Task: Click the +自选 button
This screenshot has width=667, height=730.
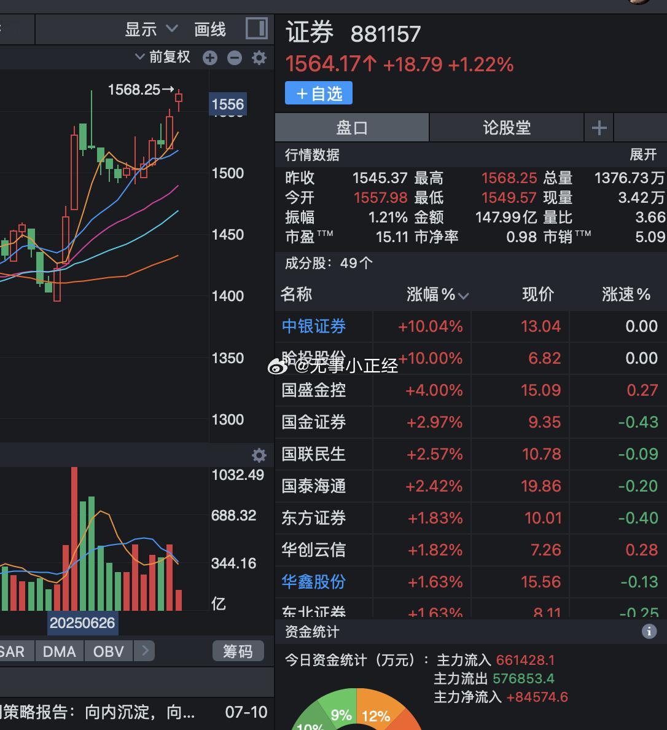Action: pyautogui.click(x=319, y=93)
